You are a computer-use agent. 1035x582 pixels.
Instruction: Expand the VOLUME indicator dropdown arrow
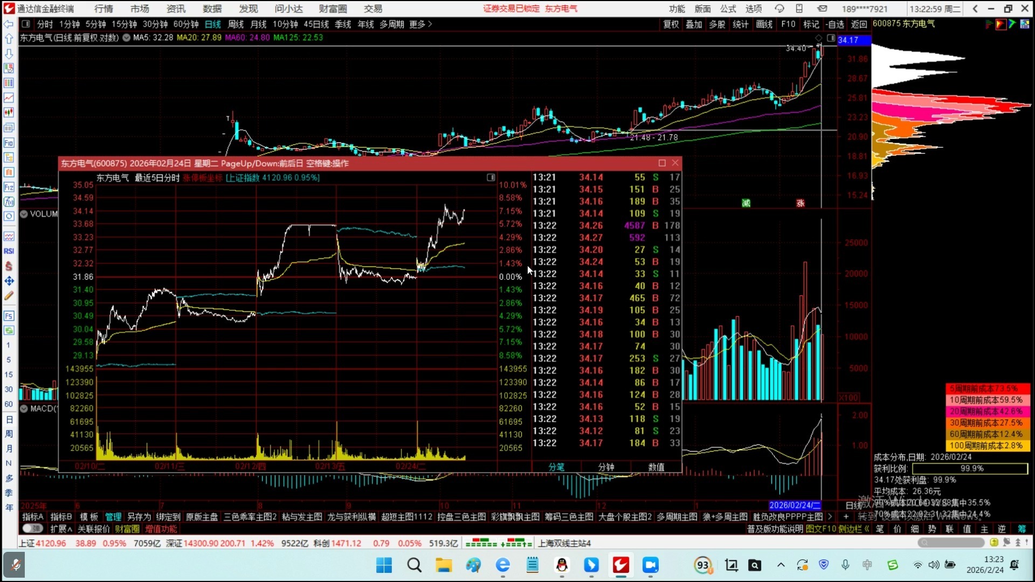(24, 214)
